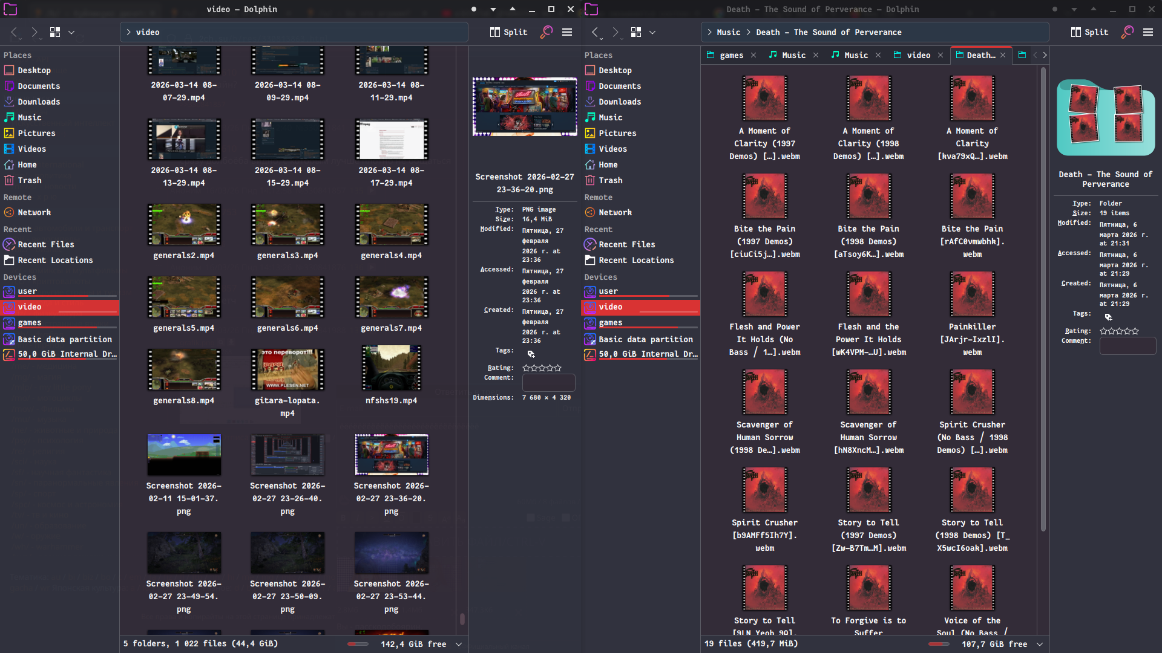The height and width of the screenshot is (653, 1162).
Task: Set star rating in left information panel
Action: coord(542,368)
